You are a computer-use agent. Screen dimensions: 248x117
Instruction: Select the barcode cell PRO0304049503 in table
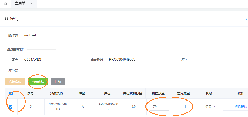[57, 107]
